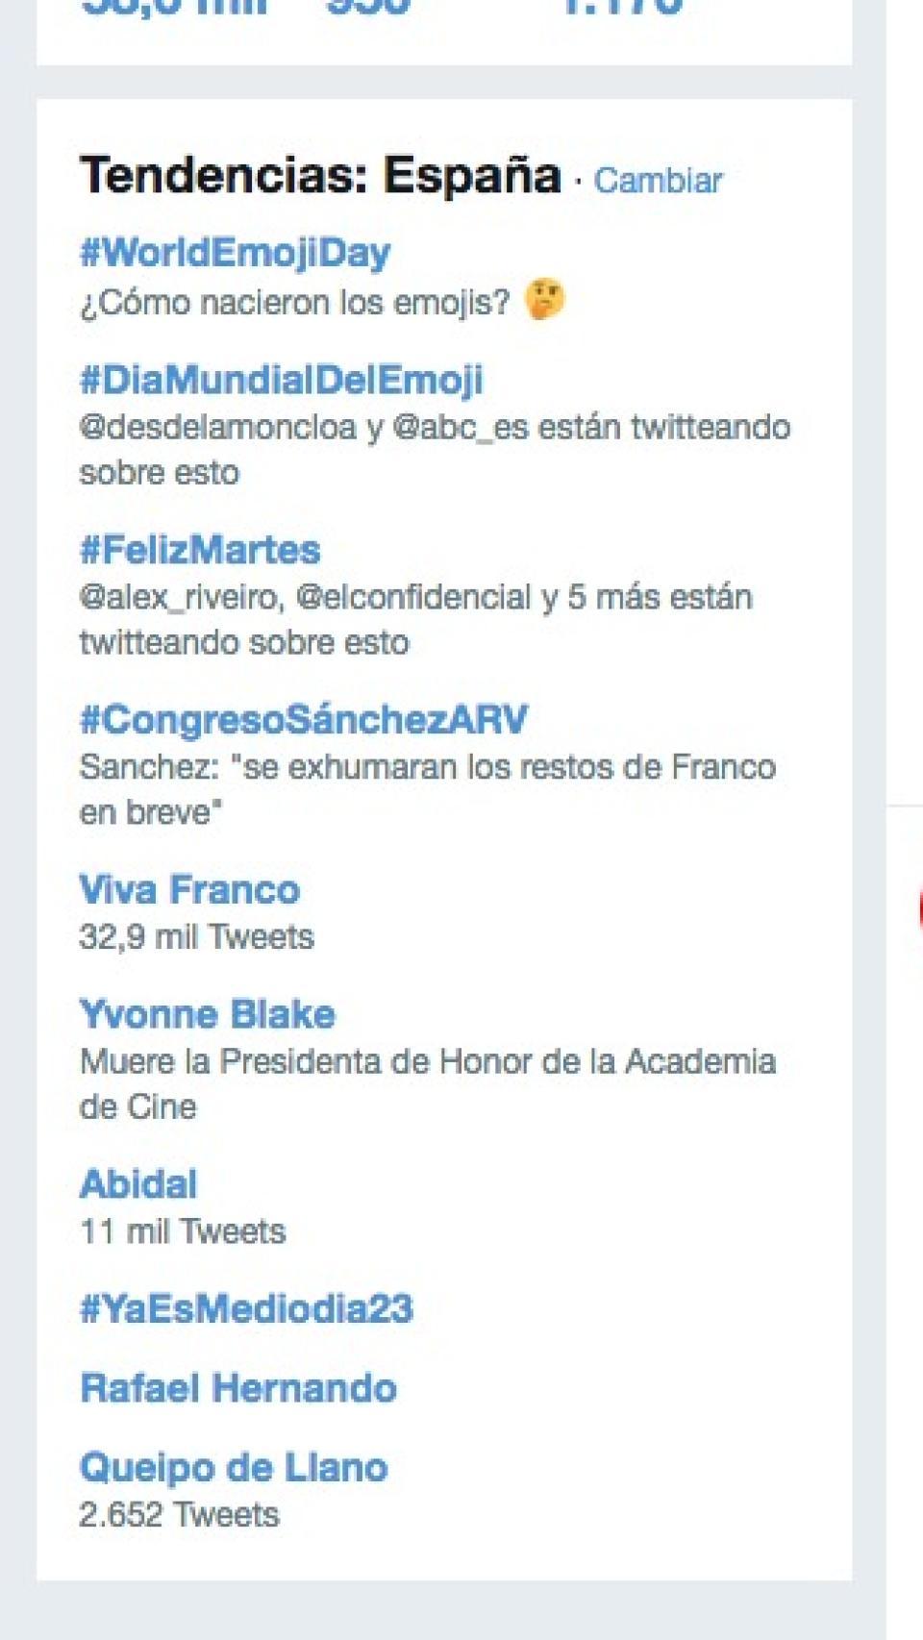The width and height of the screenshot is (923, 1640).
Task: Open the #CongresoSánchezARV trend
Action: click(x=304, y=720)
